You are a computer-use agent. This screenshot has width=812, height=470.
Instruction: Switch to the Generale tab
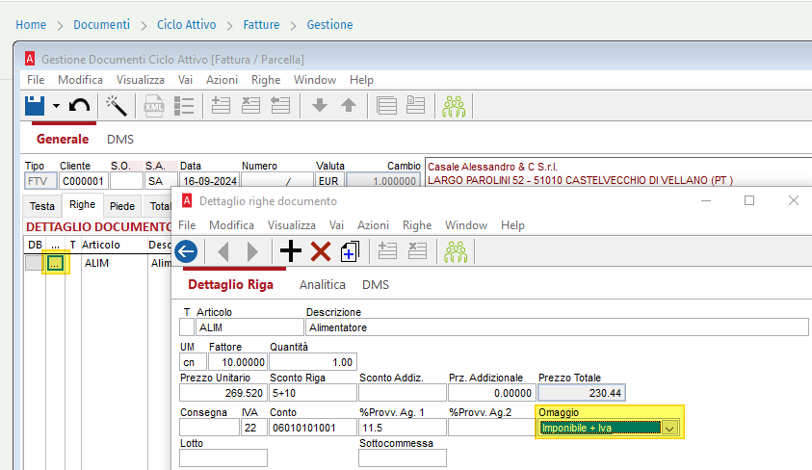pyautogui.click(x=63, y=140)
